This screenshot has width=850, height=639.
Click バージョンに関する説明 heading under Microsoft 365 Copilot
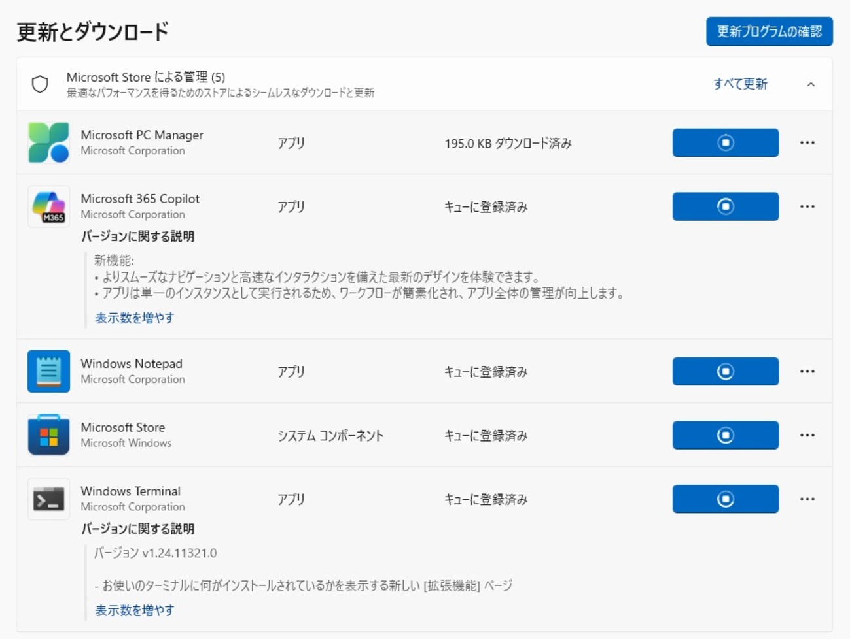point(137,236)
